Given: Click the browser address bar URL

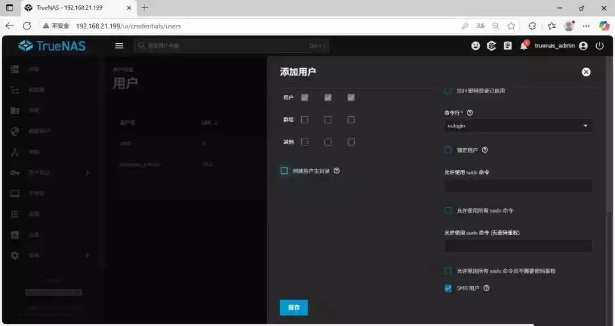Looking at the screenshot, I should [x=128, y=26].
